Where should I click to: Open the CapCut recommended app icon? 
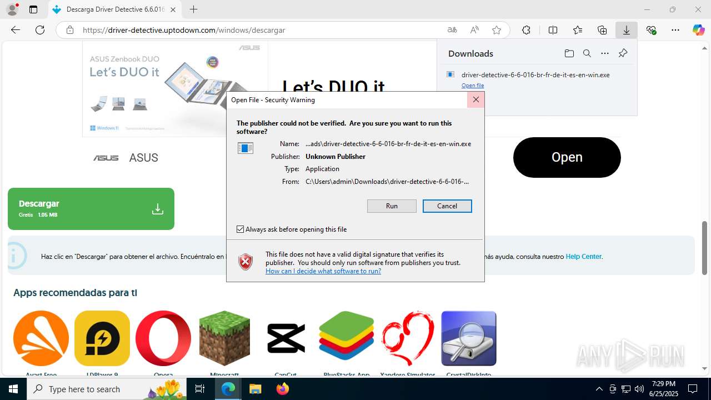click(x=286, y=338)
